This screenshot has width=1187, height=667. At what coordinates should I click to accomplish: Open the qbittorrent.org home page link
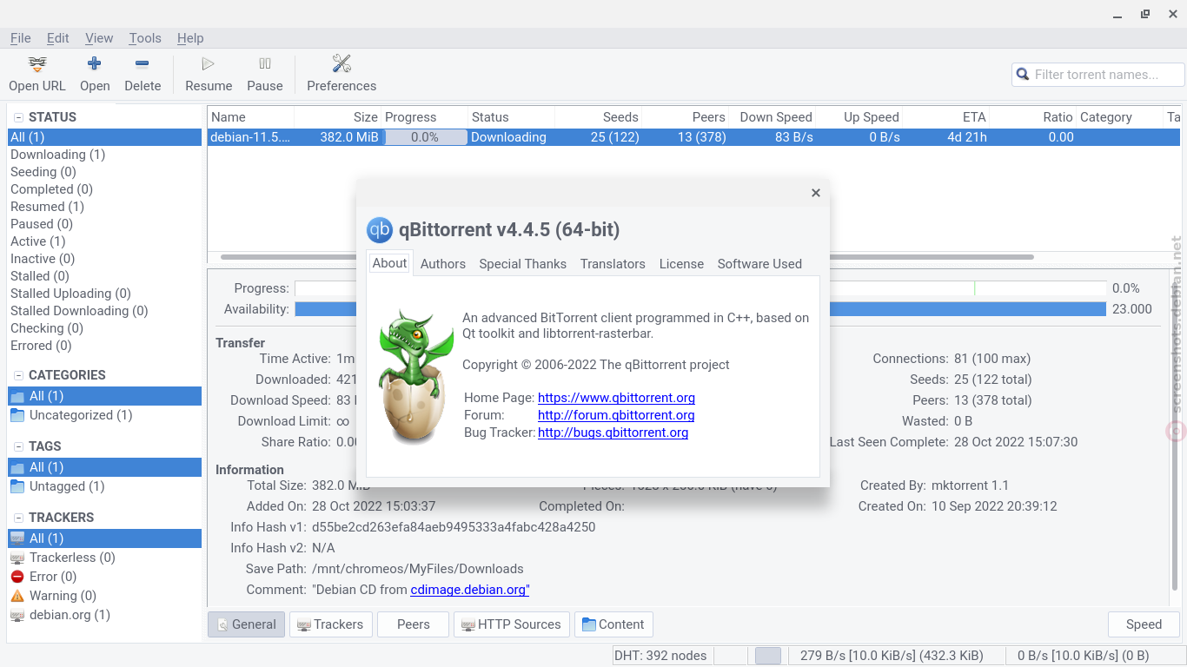(616, 398)
